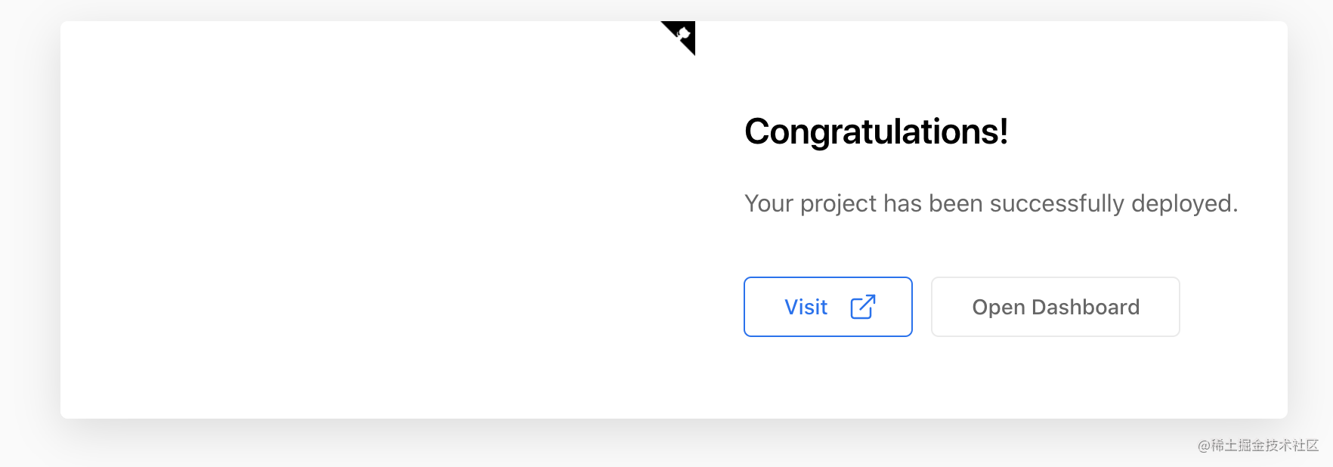Click the Open Dashboard button
Image resolution: width=1333 pixels, height=467 pixels.
[x=1056, y=307]
